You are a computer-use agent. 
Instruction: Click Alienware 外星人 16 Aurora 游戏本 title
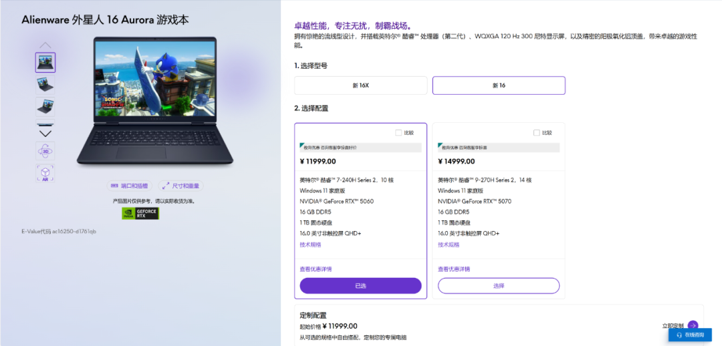tap(105, 20)
